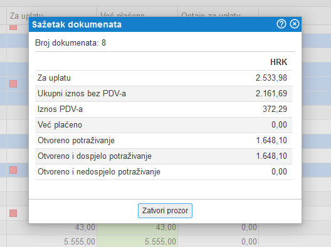This screenshot has height=247, width=331.
Task: Select Otvoreno i nedospjelo potraživanje label
Action: coord(99,171)
